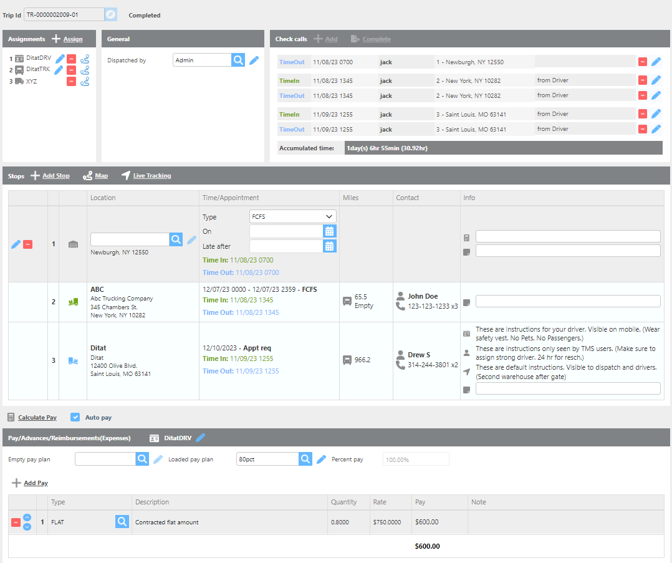This screenshot has height=563, width=672.
Task: Open the Empty pay plan lookup
Action: click(x=143, y=459)
